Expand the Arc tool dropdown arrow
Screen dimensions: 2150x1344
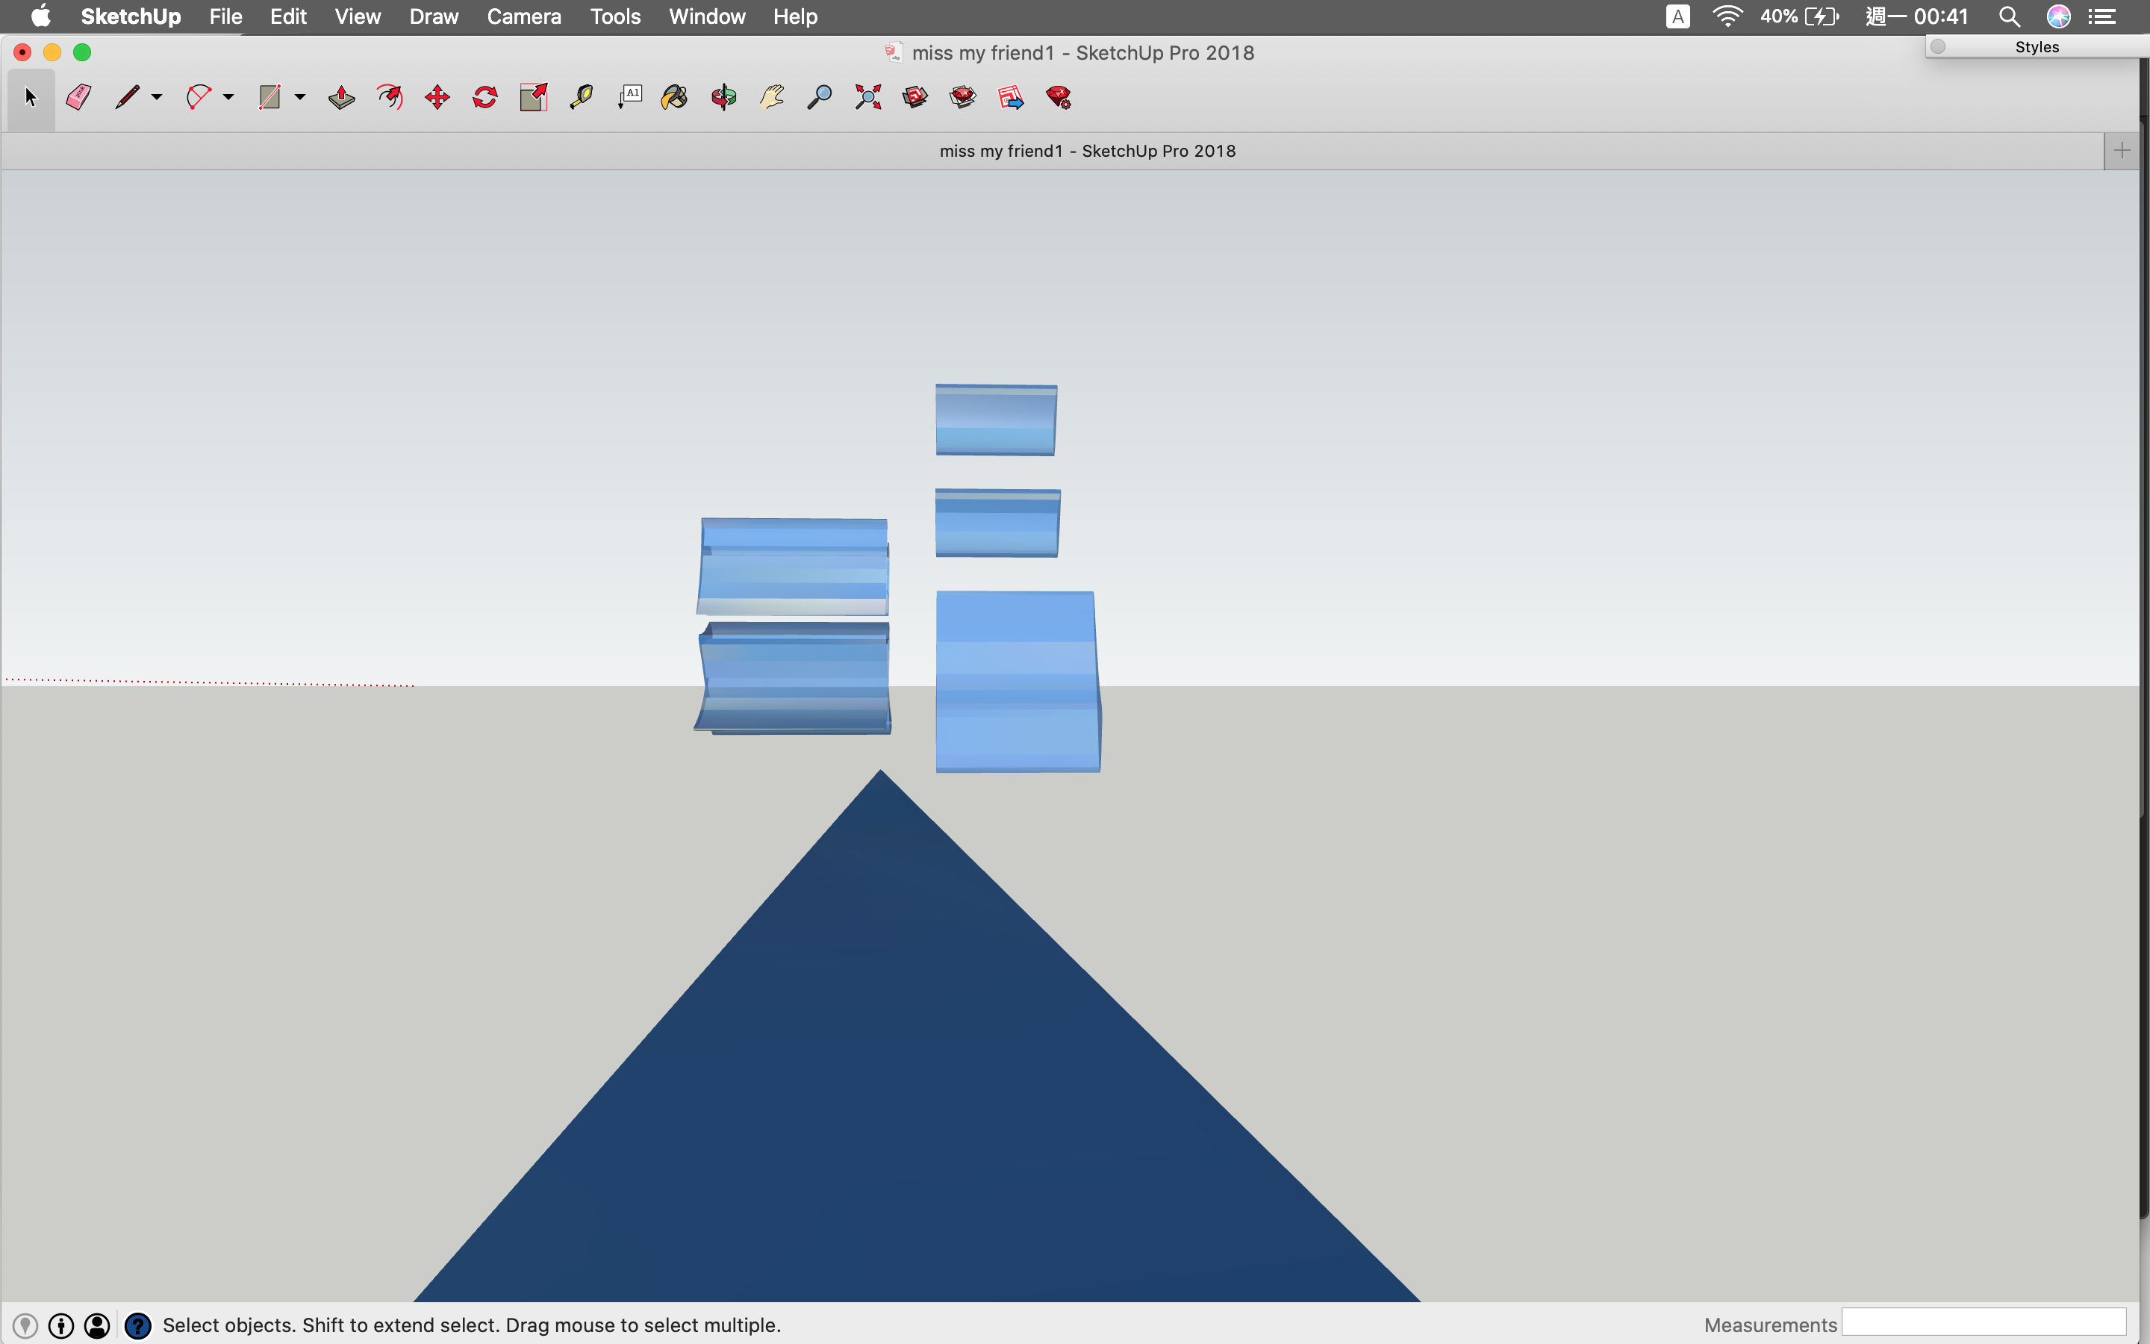coord(228,97)
